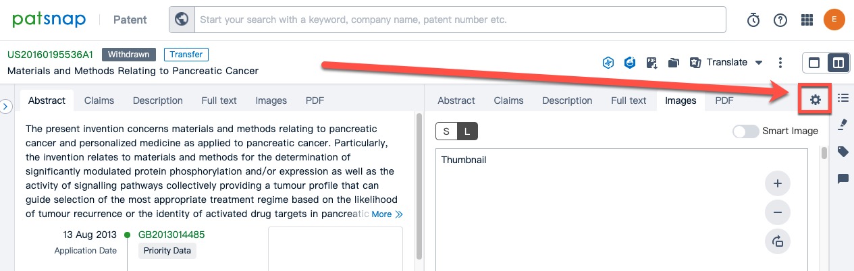The image size is (854, 271).
Task: Zoom out with the minus button
Action: tap(777, 212)
